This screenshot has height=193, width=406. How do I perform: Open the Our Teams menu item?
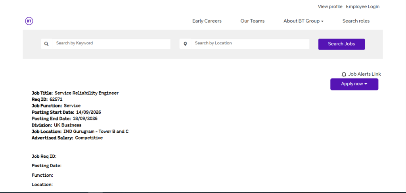pos(253,21)
